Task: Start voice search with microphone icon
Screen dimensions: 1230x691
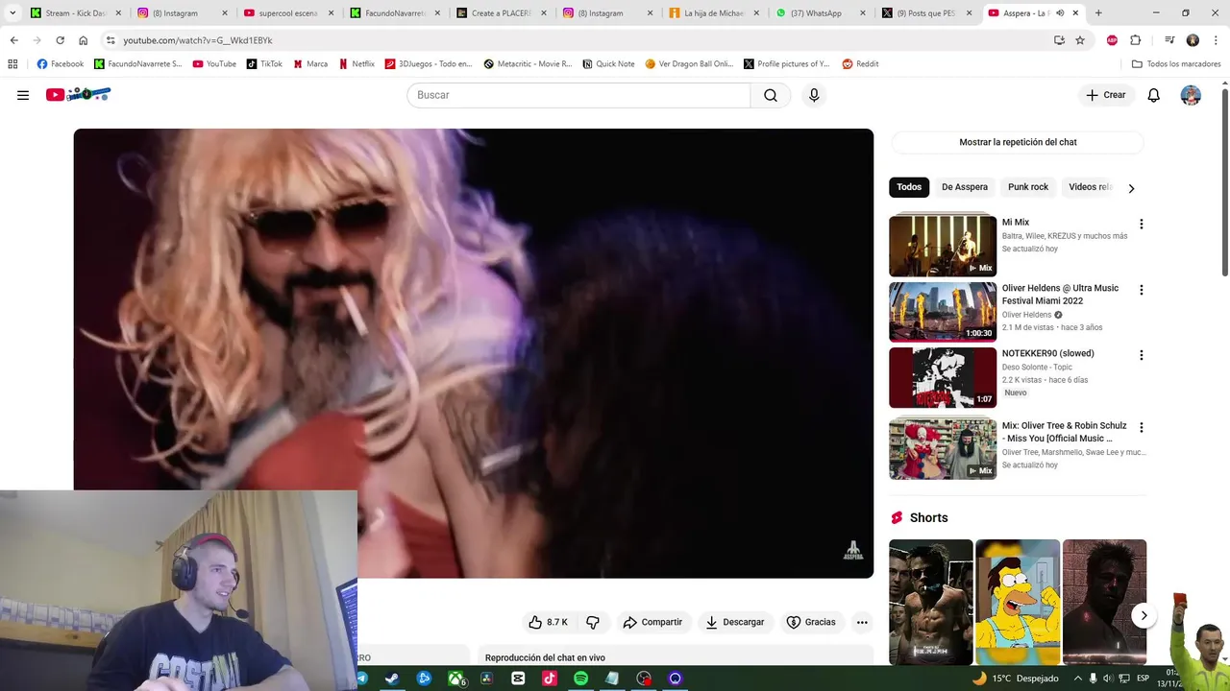Action: pyautogui.click(x=814, y=95)
